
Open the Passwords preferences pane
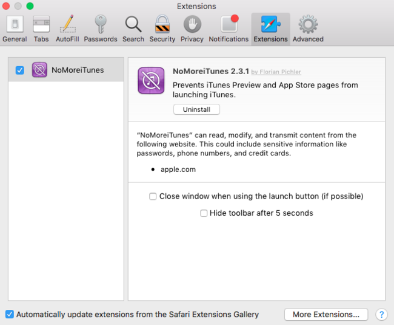(x=101, y=29)
